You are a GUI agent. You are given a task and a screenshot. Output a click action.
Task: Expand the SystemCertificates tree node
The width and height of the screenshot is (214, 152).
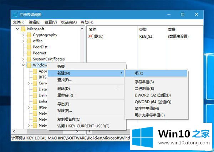[x=23, y=59]
